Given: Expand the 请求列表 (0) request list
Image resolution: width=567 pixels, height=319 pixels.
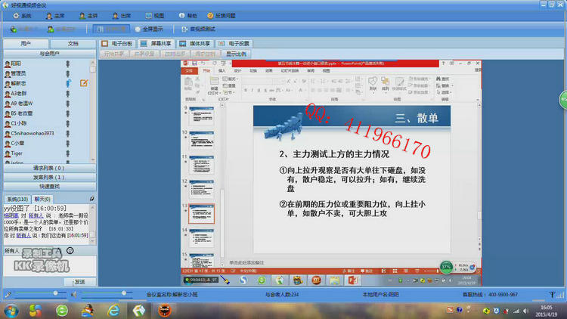Looking at the screenshot, I should point(49,168).
